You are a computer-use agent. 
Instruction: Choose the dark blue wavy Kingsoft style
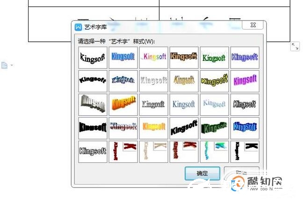(123, 81)
